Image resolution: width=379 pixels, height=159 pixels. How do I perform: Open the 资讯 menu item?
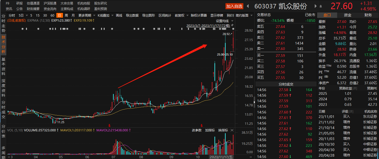[x=9, y=9]
